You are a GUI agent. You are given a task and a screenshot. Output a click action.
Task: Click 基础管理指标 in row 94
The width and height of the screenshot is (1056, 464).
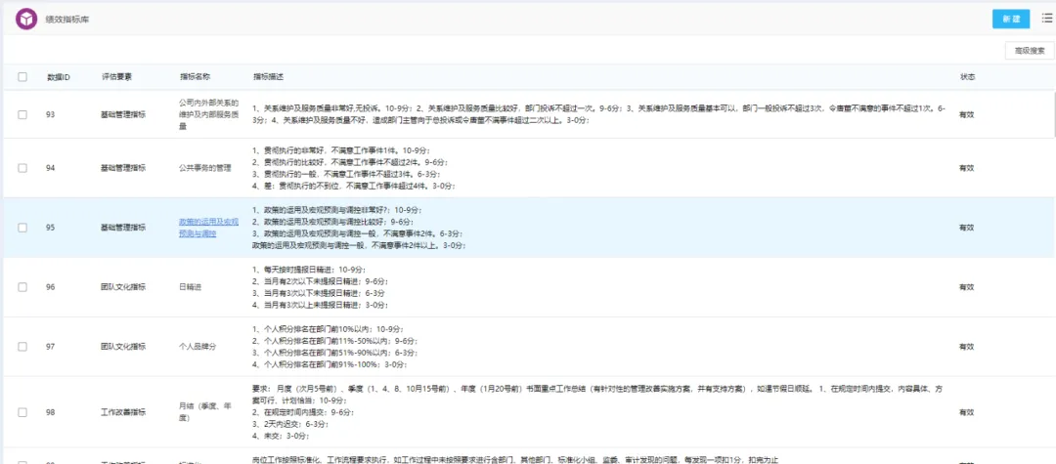tap(123, 168)
